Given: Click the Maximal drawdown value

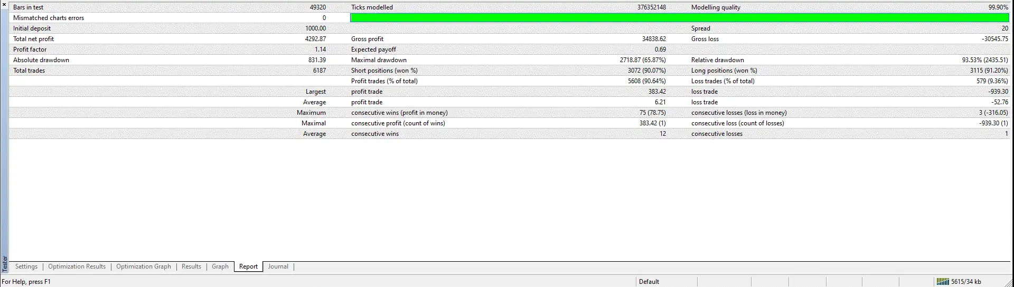Looking at the screenshot, I should pos(643,60).
